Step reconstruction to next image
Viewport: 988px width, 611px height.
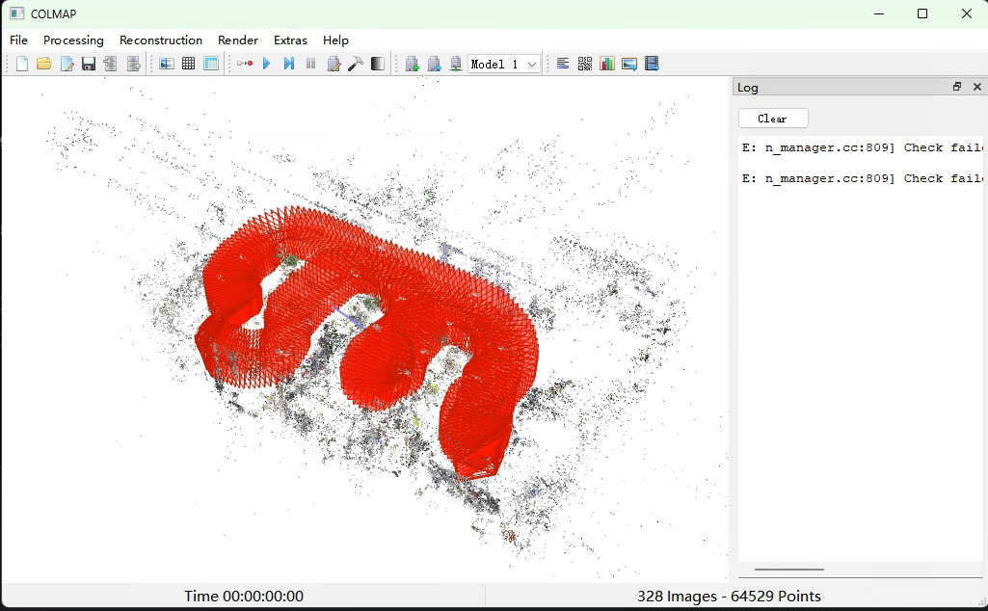[x=288, y=64]
